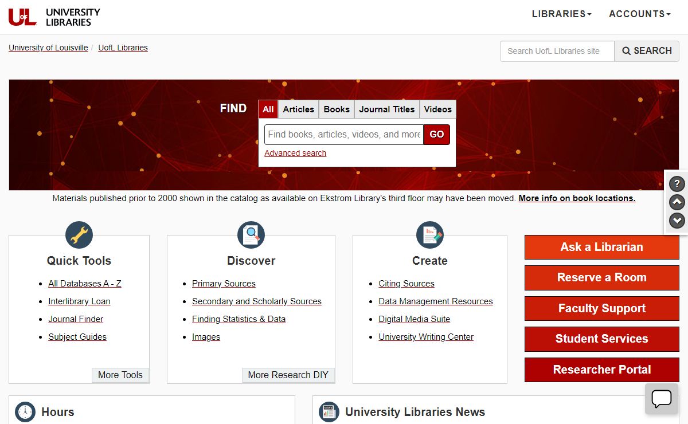Click the Researcher Portal button
This screenshot has height=424, width=688.
602,370
